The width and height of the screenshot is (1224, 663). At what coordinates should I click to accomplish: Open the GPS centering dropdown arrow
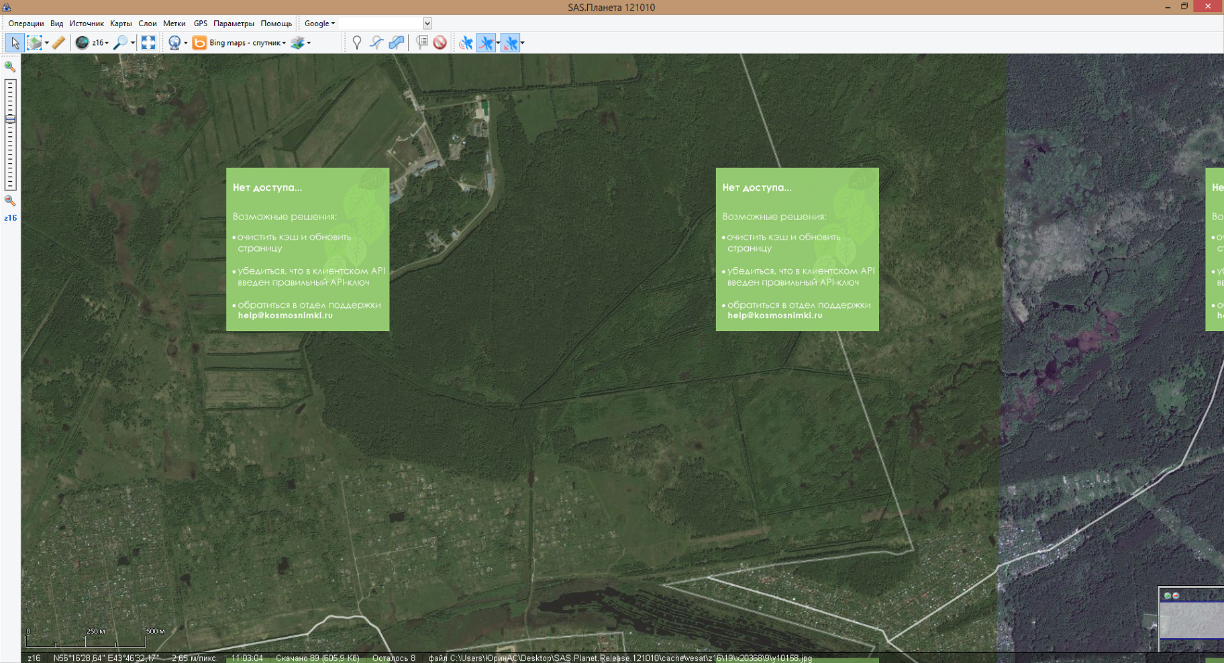tap(523, 43)
